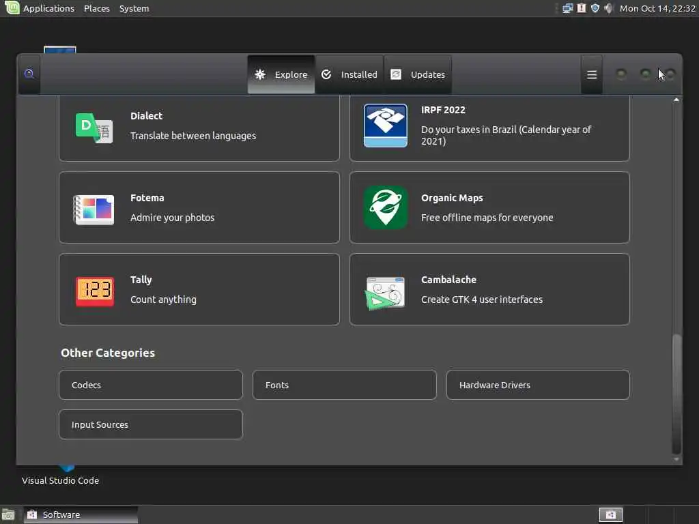Click the workspace switcher in bottom panel
Screen dimensions: 699x524
(x=611, y=514)
